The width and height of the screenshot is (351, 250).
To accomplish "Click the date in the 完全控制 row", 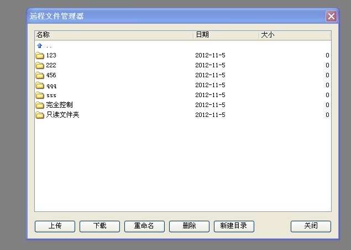I will click(210, 105).
